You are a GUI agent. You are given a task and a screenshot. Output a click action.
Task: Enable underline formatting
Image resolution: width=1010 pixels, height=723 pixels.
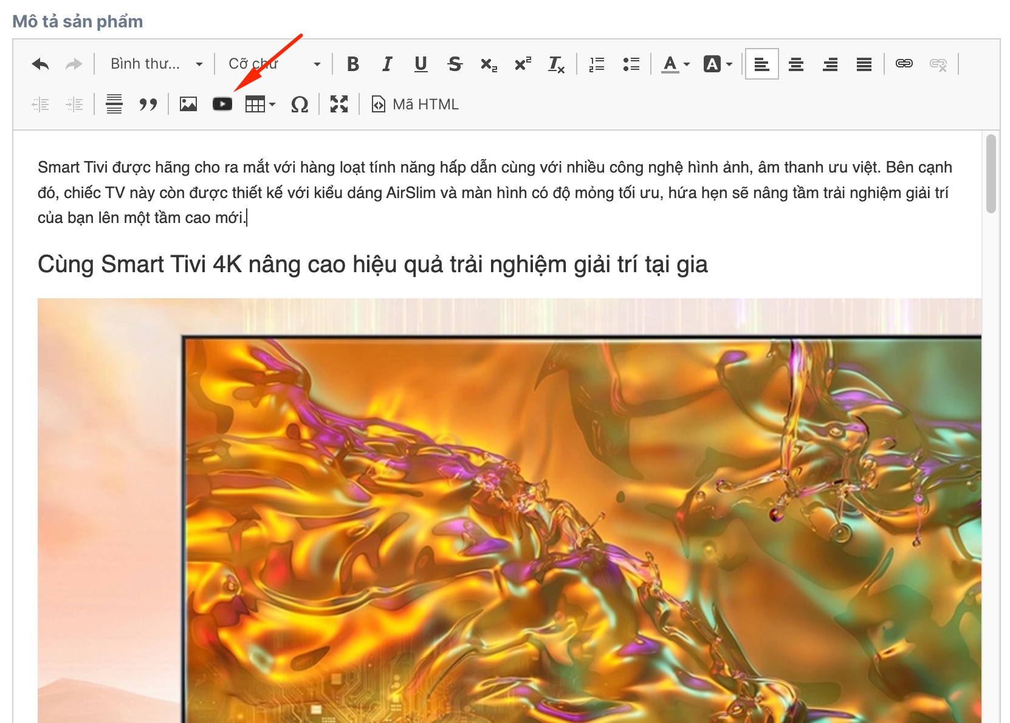421,64
